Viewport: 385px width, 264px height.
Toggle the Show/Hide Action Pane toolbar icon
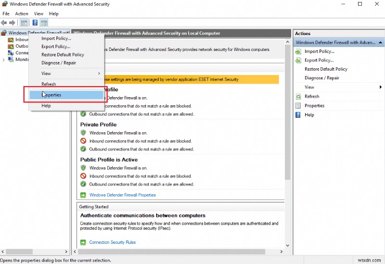[x=44, y=23]
